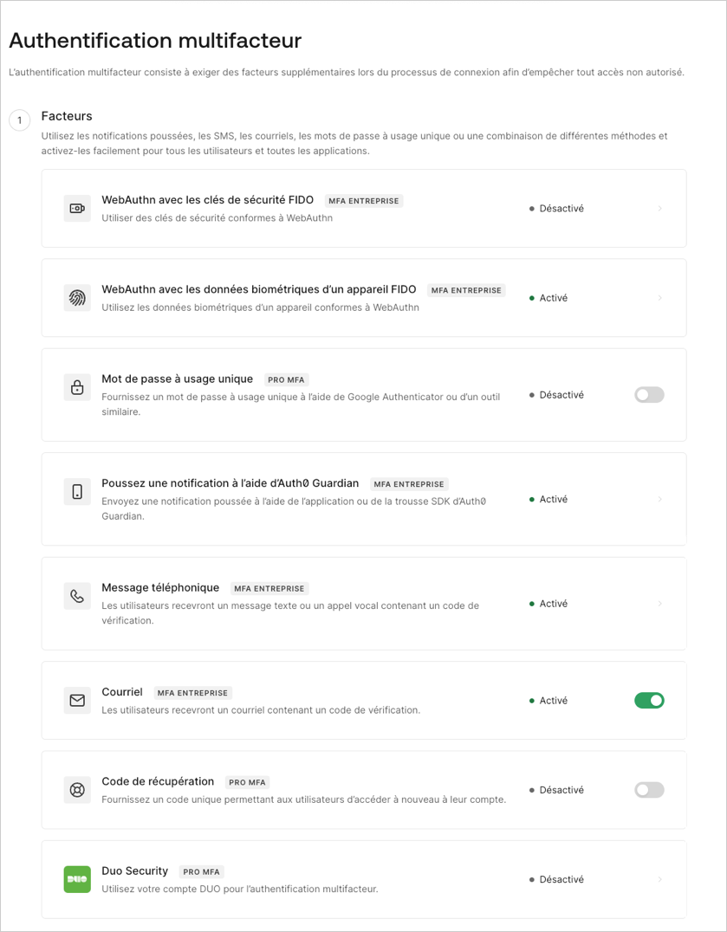Viewport: 727px width, 932px height.
Task: Disable the Courriel email factor toggle
Action: pos(648,700)
